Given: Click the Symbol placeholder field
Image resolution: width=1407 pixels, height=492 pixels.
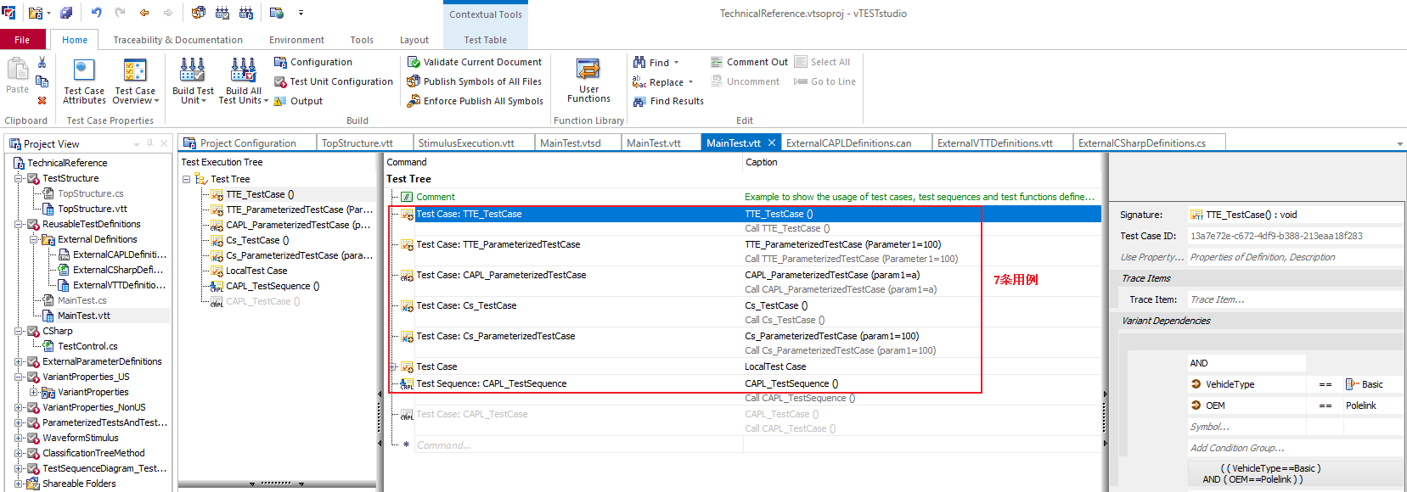Looking at the screenshot, I should pyautogui.click(x=1247, y=427).
